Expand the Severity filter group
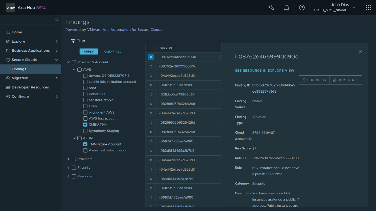This screenshot has height=211, width=376. (x=69, y=168)
